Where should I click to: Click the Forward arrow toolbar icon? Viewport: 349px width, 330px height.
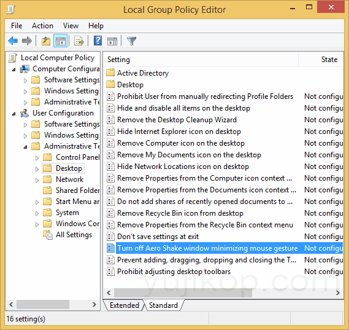point(27,41)
